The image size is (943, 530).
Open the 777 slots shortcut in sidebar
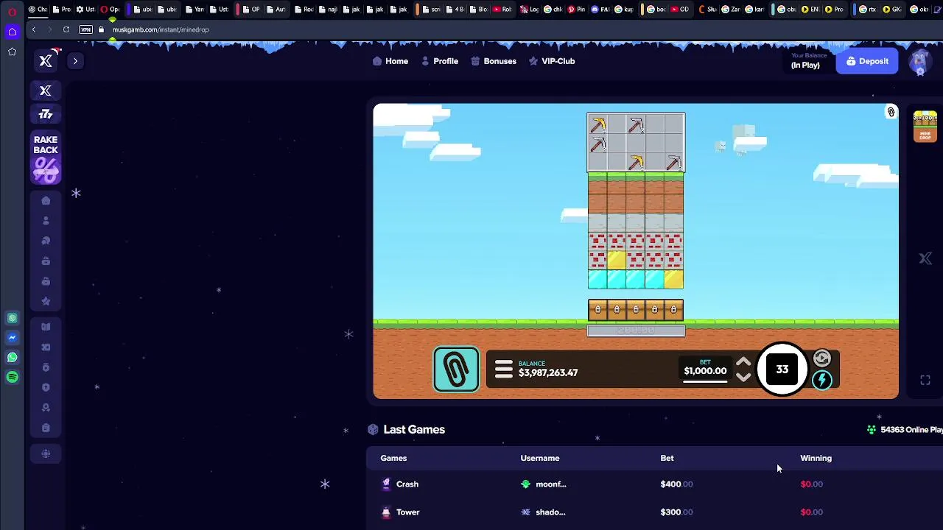click(x=46, y=114)
